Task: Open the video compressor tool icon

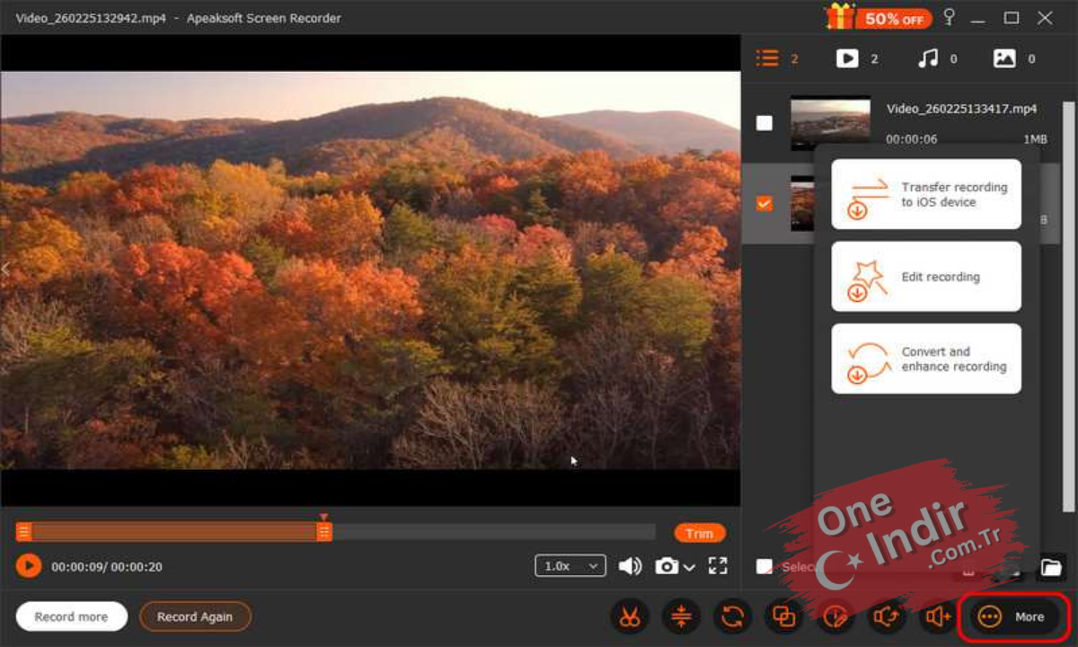Action: point(681,616)
